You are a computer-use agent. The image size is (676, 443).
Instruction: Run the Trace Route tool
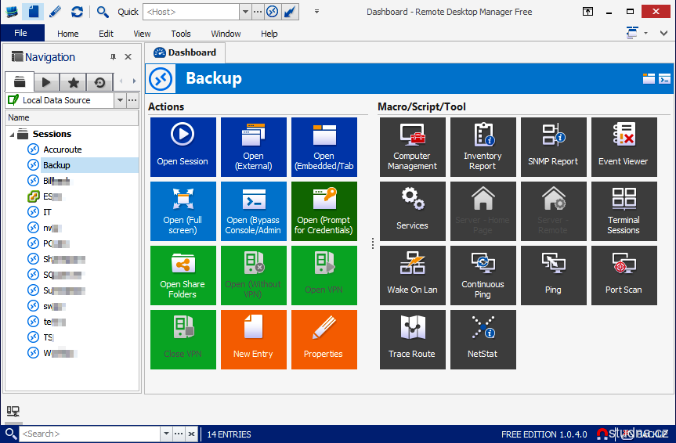click(x=412, y=339)
